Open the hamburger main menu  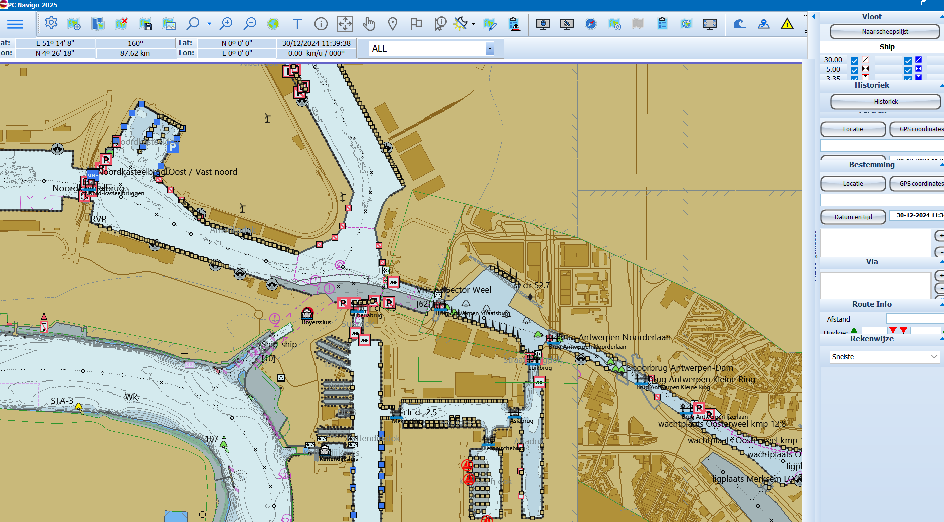click(15, 24)
